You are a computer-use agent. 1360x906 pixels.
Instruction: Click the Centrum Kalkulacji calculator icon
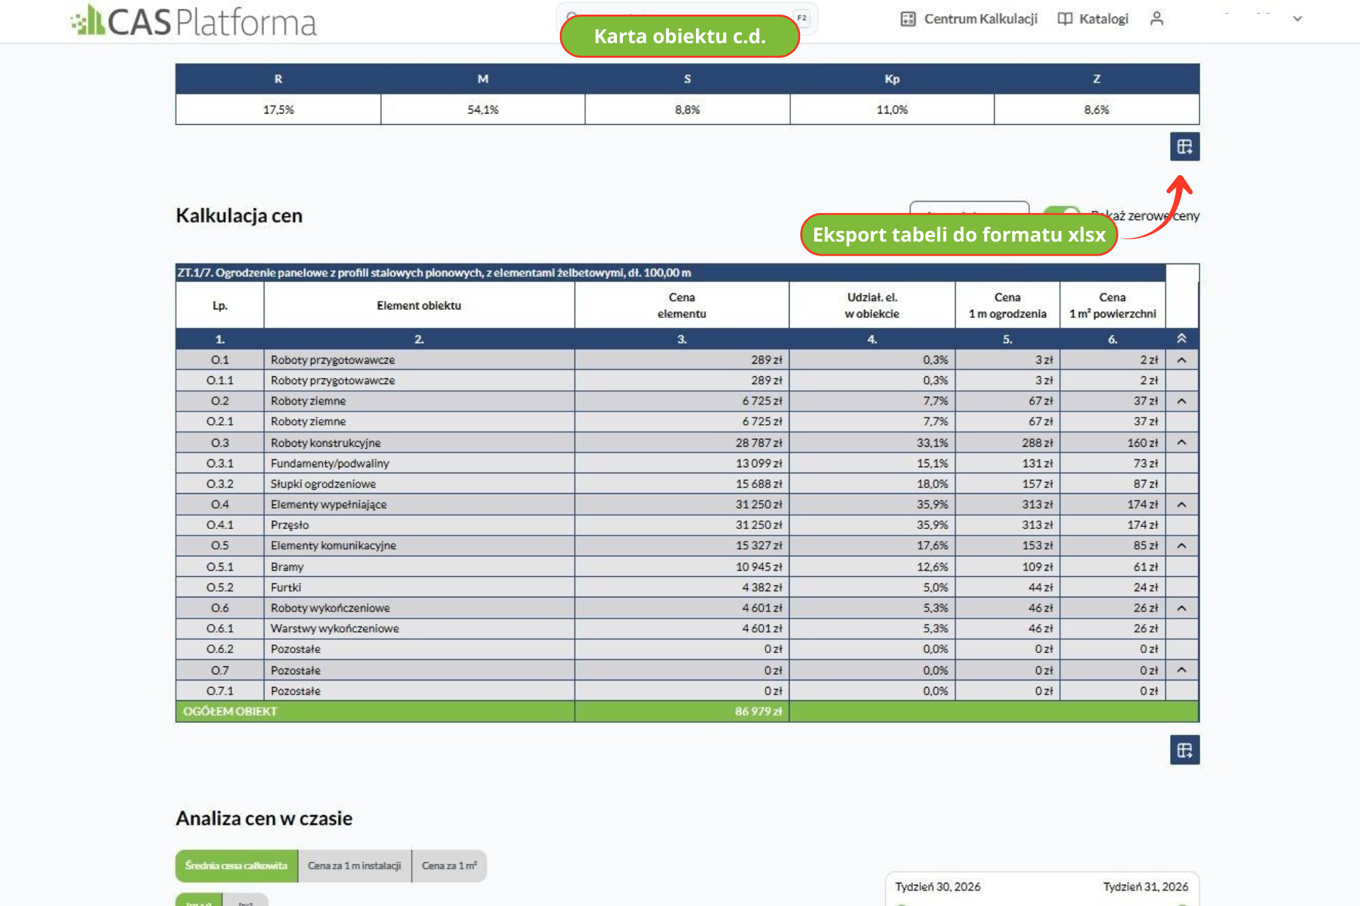tap(908, 19)
